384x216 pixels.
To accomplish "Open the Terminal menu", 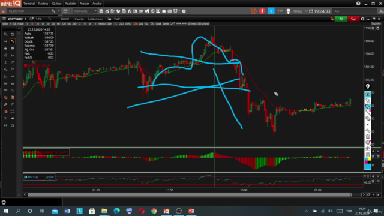I will tap(29, 4).
